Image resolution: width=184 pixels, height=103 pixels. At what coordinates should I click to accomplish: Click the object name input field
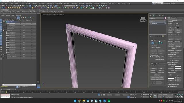(157, 18)
